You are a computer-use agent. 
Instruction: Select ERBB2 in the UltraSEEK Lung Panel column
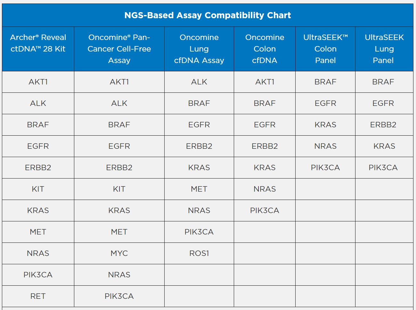[x=383, y=125]
